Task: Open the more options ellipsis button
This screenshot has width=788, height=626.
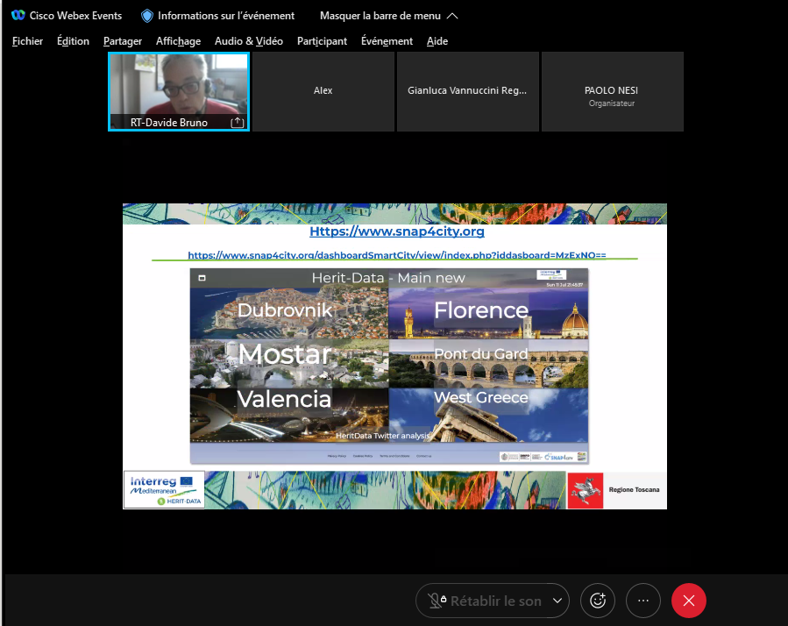Action: coord(643,601)
